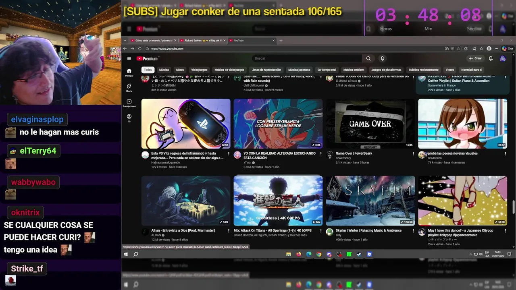Click the Crear button
This screenshot has width=516, height=290.
coord(475,58)
